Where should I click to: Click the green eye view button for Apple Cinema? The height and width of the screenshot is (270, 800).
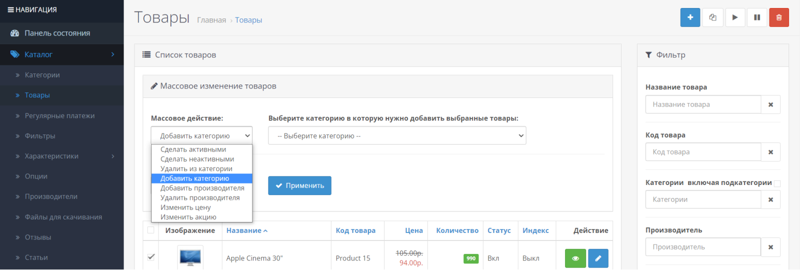pos(575,258)
